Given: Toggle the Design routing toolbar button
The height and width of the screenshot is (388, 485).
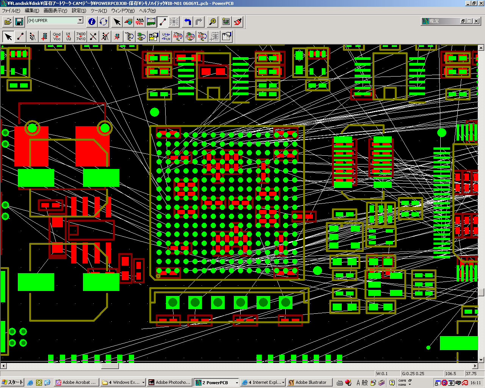Looking at the screenshot, I should [x=140, y=22].
